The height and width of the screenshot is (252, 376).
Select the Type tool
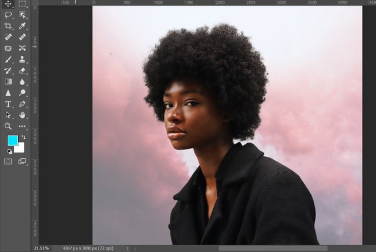[x=8, y=104]
